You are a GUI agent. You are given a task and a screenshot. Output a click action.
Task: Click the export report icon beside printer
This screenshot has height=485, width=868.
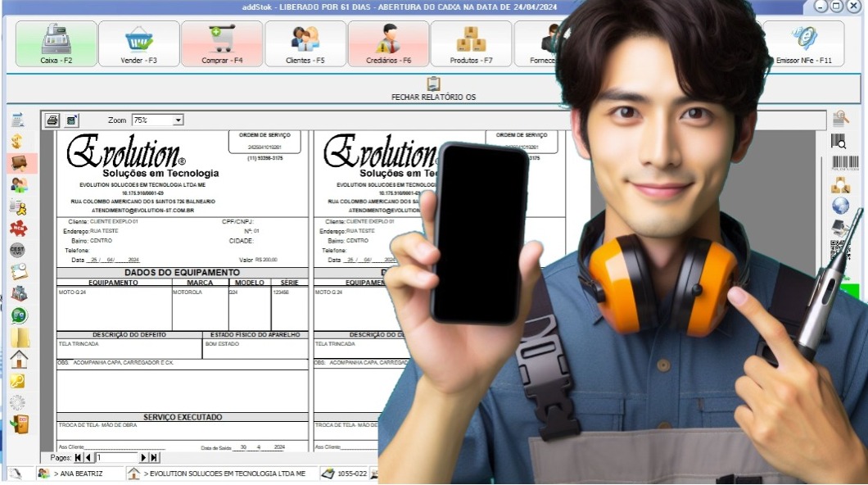72,120
